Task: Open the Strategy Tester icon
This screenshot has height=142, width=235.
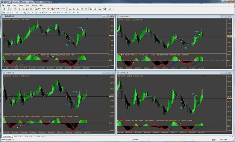Action: click(31, 9)
